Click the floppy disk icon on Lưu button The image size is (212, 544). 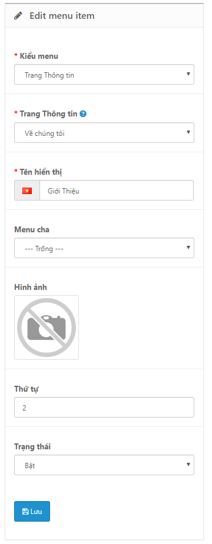coord(25,512)
